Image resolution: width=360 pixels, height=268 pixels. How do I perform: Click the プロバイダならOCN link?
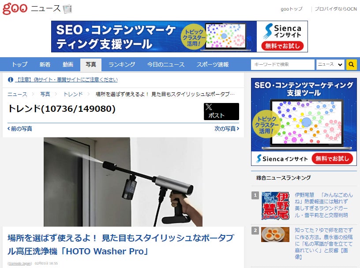[x=336, y=9]
